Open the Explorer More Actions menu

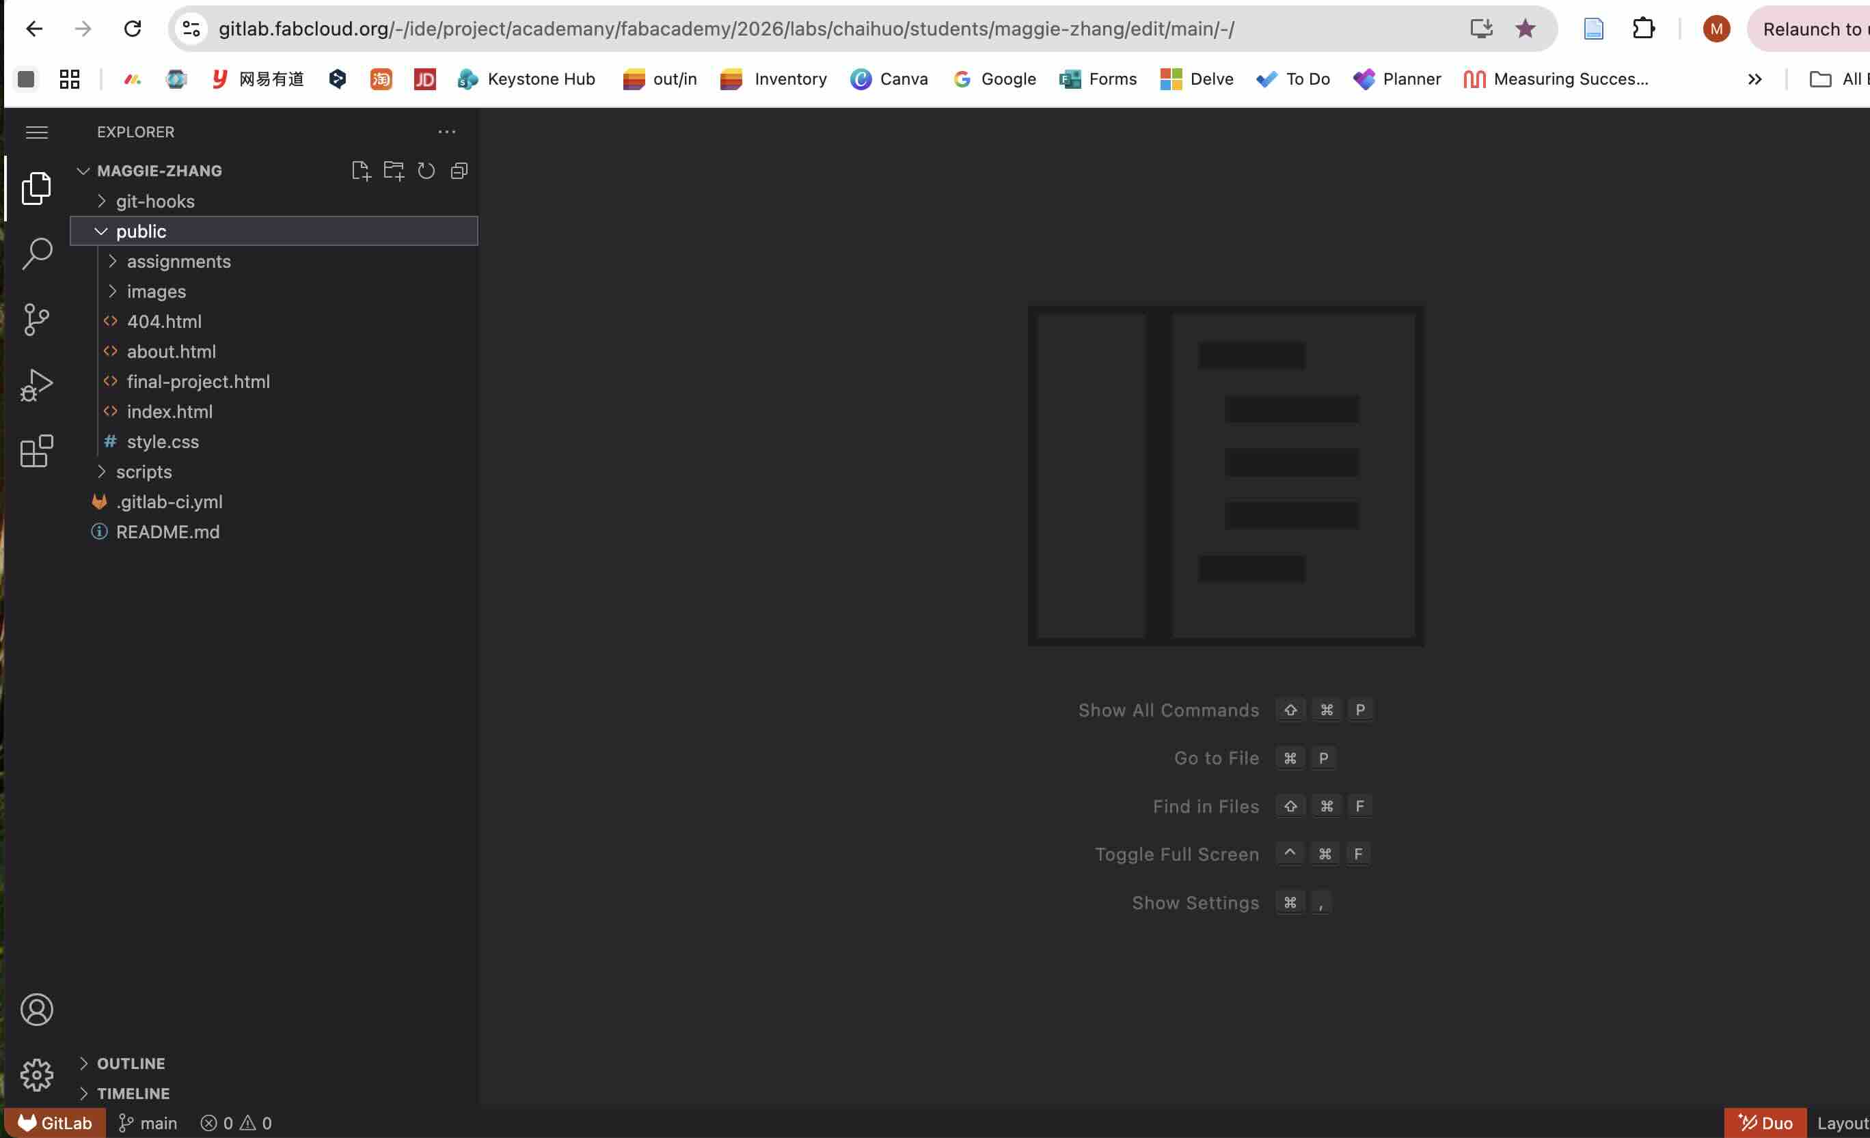point(446,131)
